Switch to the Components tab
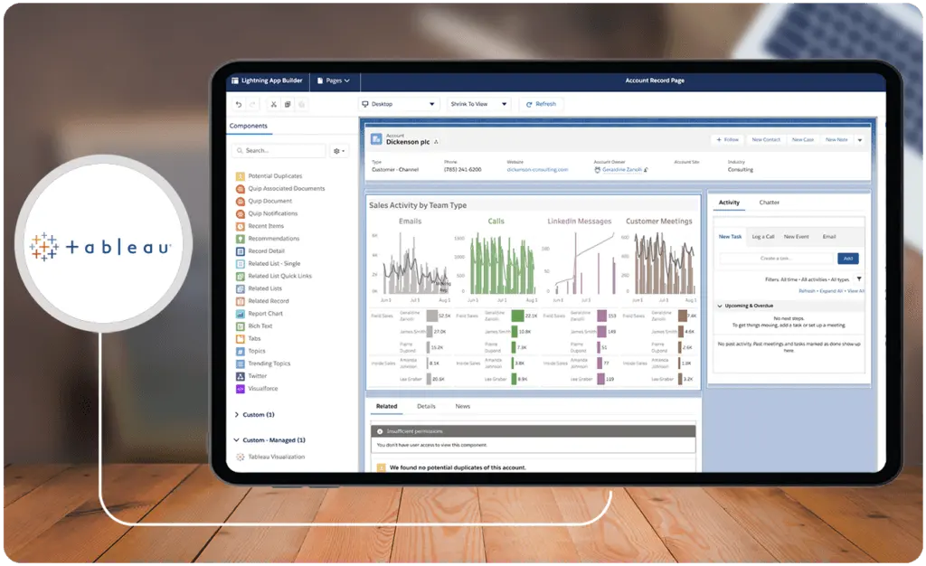The image size is (926, 566). (248, 127)
